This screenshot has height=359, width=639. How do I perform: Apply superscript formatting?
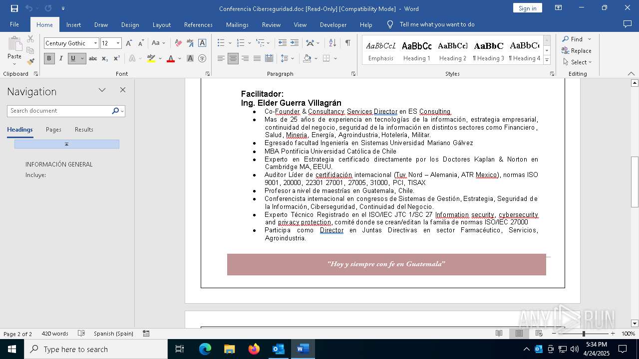coord(116,58)
